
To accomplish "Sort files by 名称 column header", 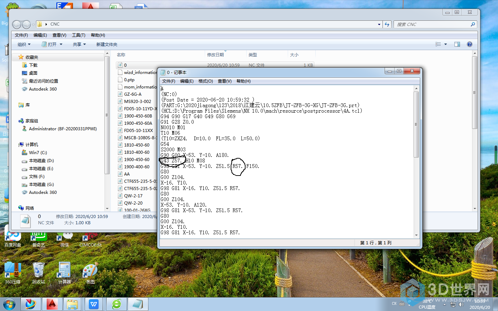I will point(159,55).
